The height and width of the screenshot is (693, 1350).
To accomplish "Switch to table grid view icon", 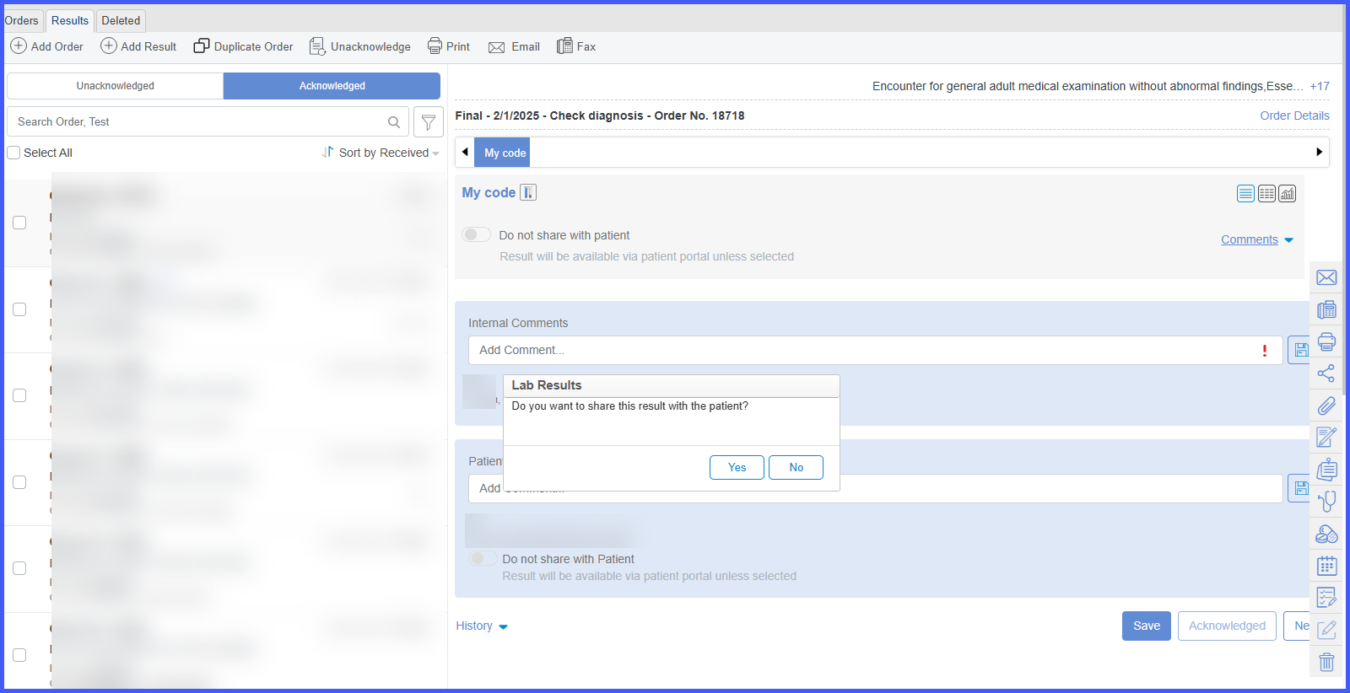I will pos(1266,194).
